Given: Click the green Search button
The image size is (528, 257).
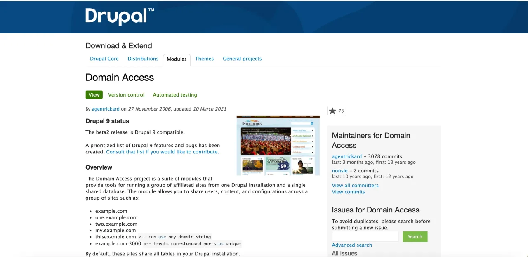Looking at the screenshot, I should [x=415, y=236].
